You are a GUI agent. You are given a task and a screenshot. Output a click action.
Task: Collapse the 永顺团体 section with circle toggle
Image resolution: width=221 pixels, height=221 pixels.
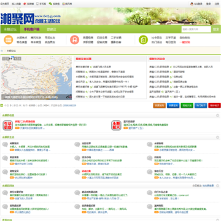point(217,185)
